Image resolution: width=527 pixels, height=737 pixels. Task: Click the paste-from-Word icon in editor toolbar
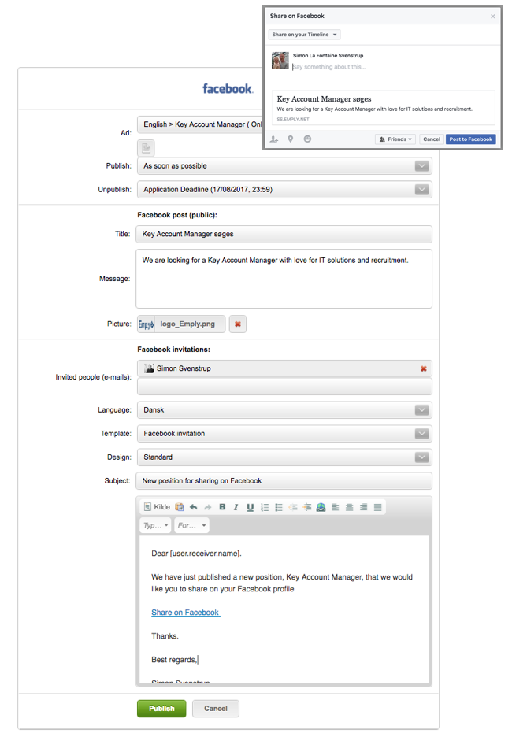(x=179, y=507)
